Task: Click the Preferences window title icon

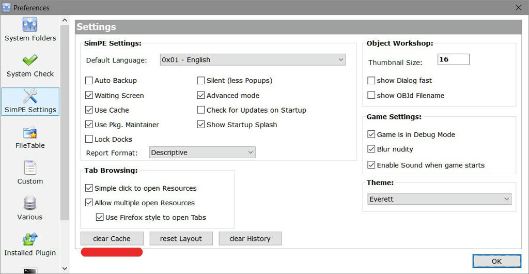Action: tap(7, 8)
